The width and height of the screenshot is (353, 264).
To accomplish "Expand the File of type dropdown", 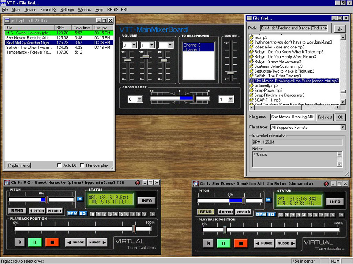I will (x=343, y=127).
